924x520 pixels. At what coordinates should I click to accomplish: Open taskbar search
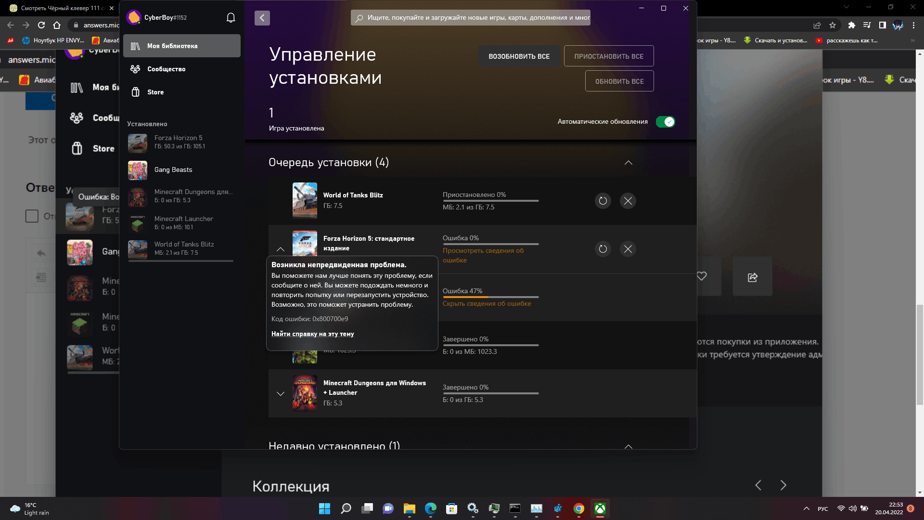coord(346,508)
